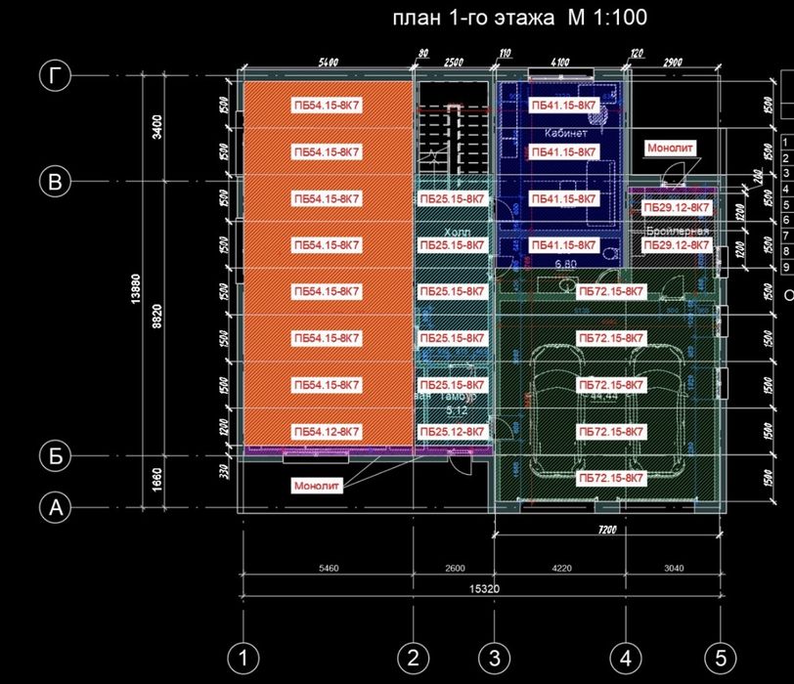Click the axis bubble labeled Г
Screen dimensions: 794x684
pos(55,76)
